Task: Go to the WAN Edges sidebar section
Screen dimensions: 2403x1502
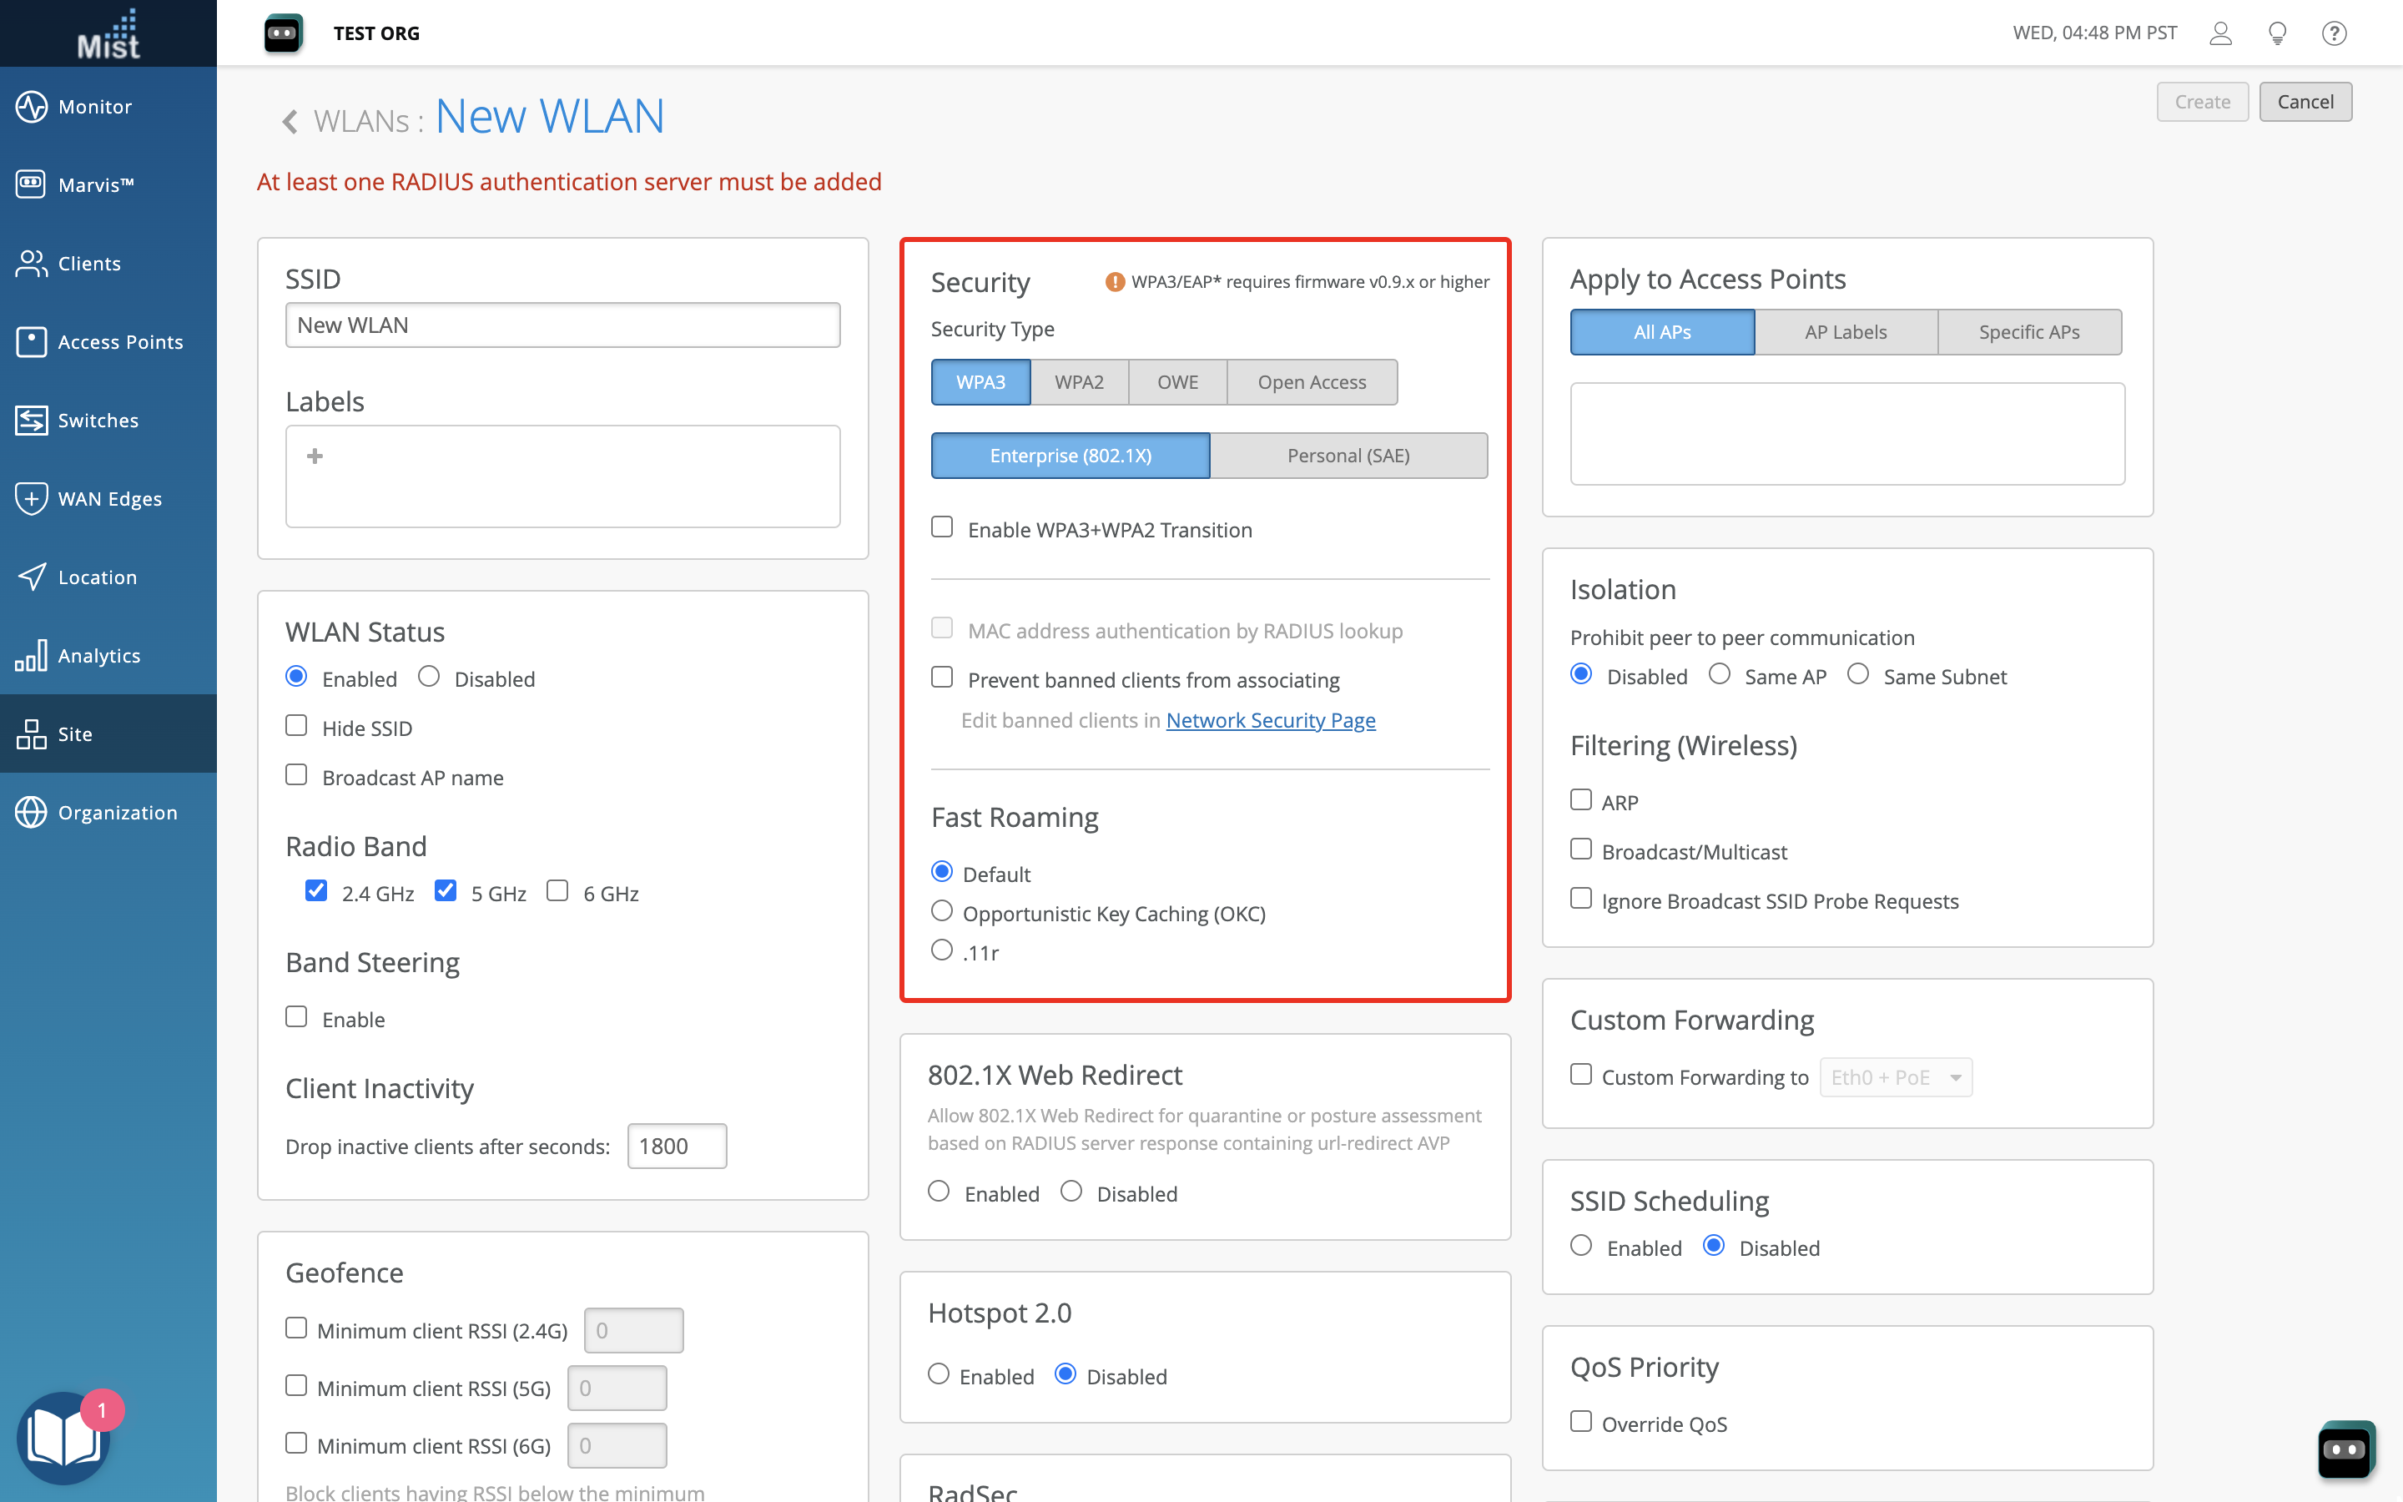Action: [x=108, y=499]
